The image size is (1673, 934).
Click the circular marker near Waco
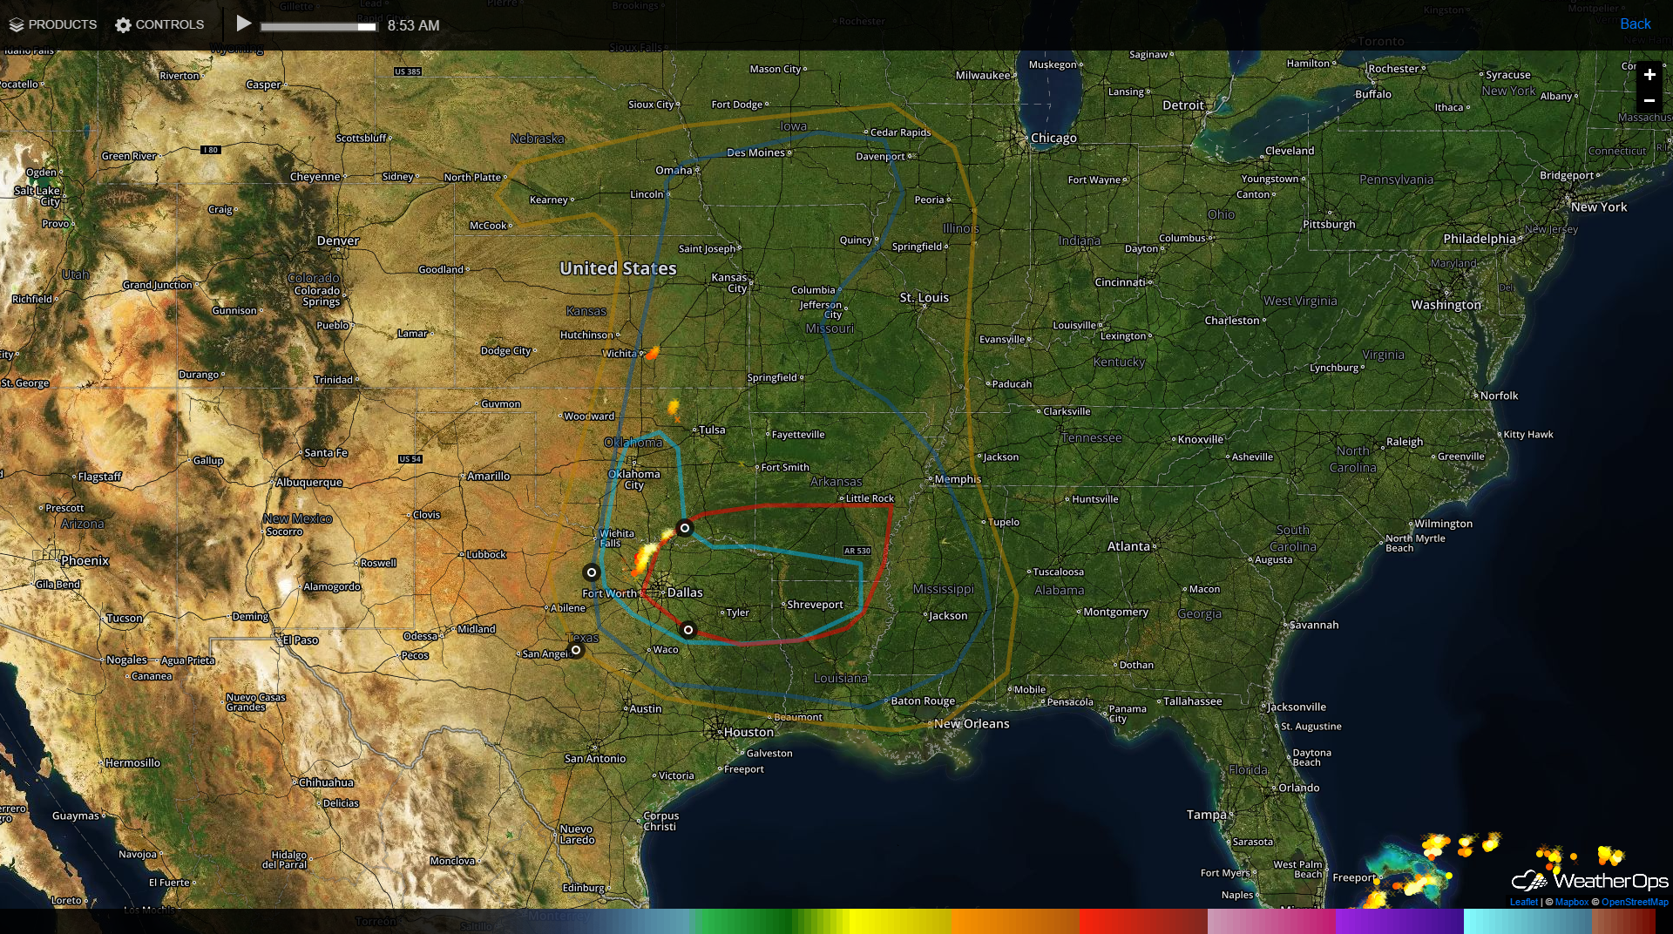click(x=687, y=630)
